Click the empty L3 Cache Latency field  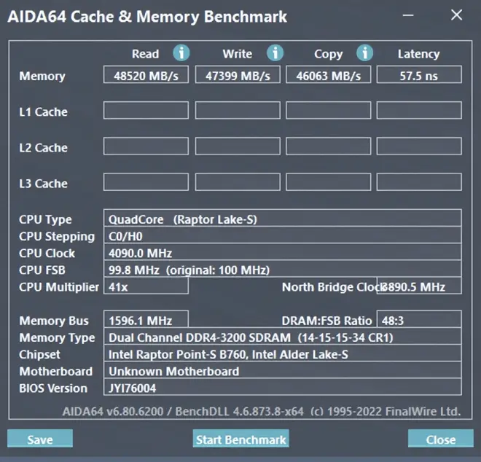(x=418, y=182)
